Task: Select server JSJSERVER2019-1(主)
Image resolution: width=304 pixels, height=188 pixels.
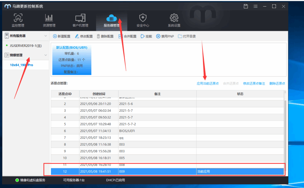Action: (26, 45)
